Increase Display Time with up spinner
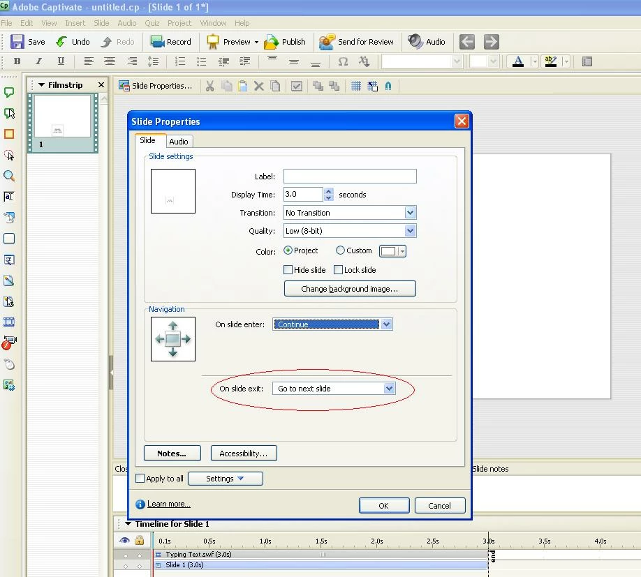This screenshot has height=577, width=641. pos(329,190)
